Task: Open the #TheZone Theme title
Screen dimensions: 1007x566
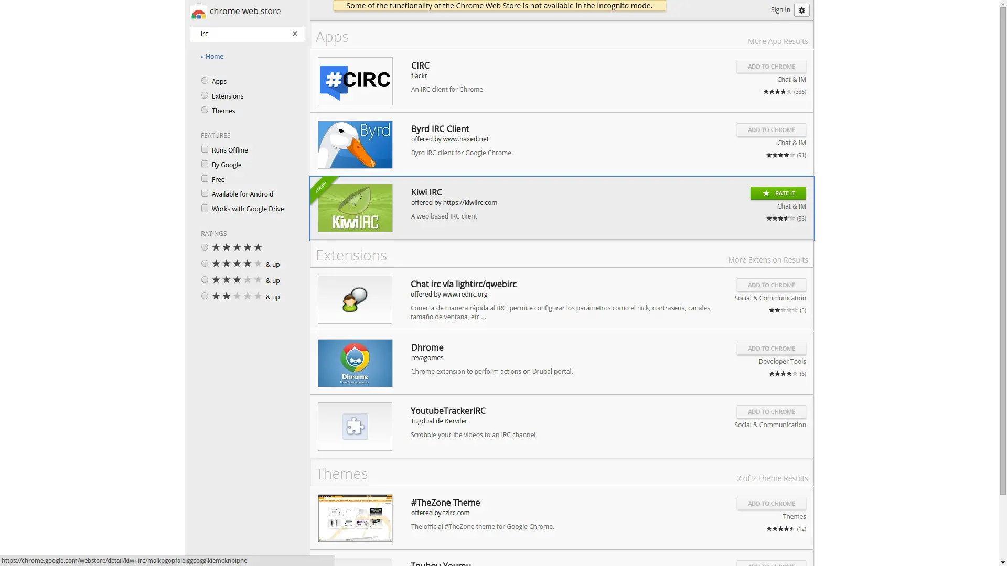Action: pyautogui.click(x=445, y=503)
